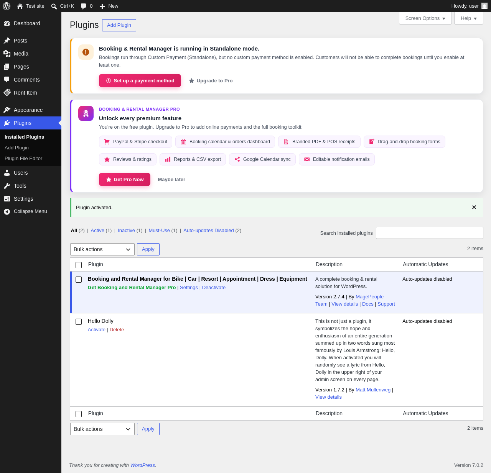Delete the Hello Dolly plugin
This screenshot has width=491, height=473.
coord(117,330)
